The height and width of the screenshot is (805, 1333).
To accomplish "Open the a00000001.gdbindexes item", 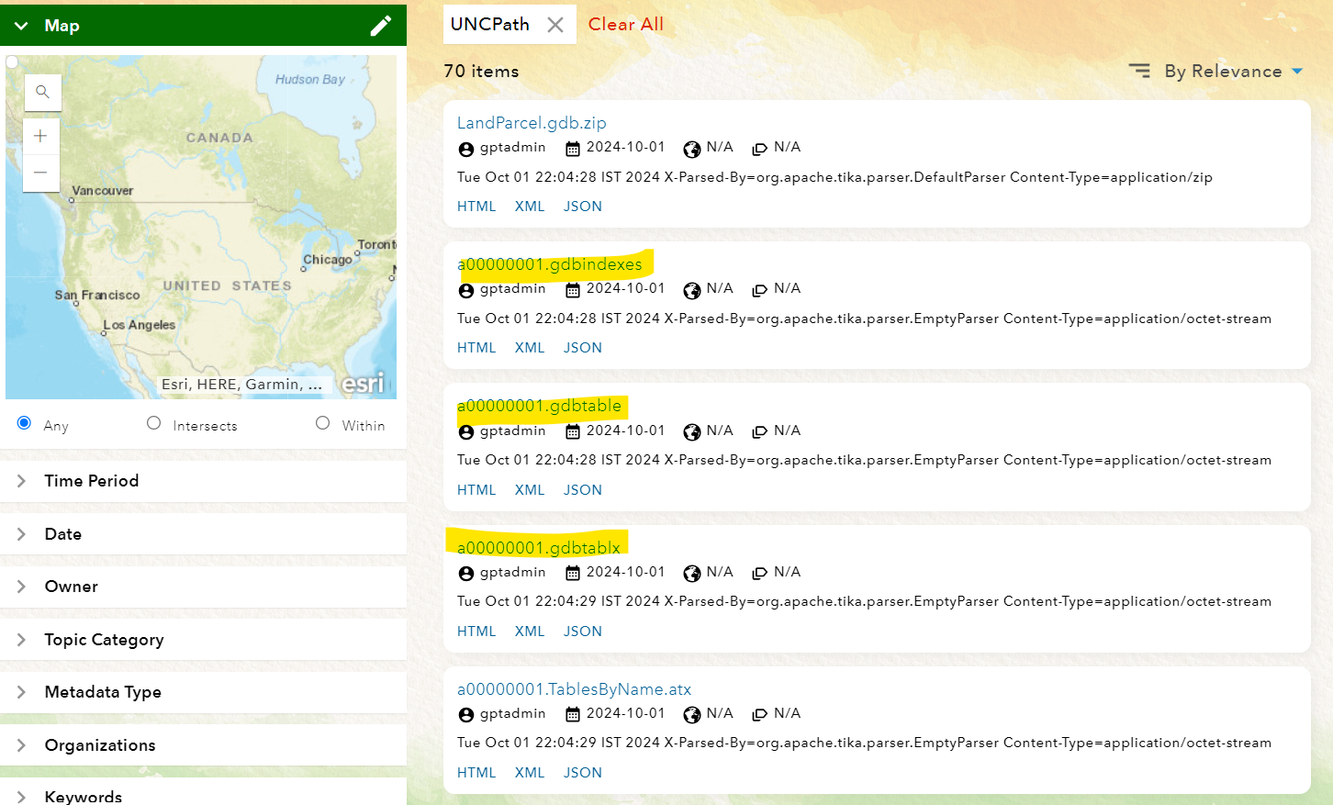I will (550, 264).
